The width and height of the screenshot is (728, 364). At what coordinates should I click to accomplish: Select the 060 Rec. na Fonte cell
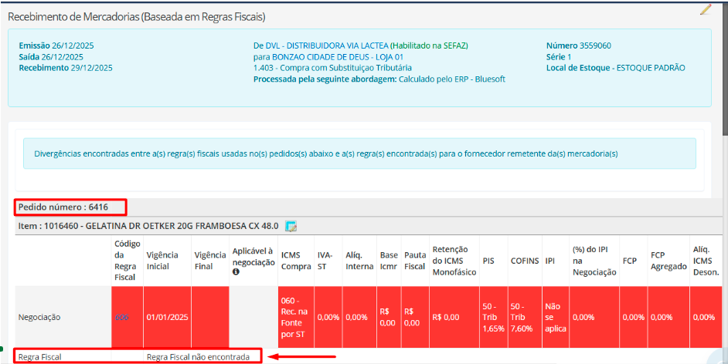[295, 317]
